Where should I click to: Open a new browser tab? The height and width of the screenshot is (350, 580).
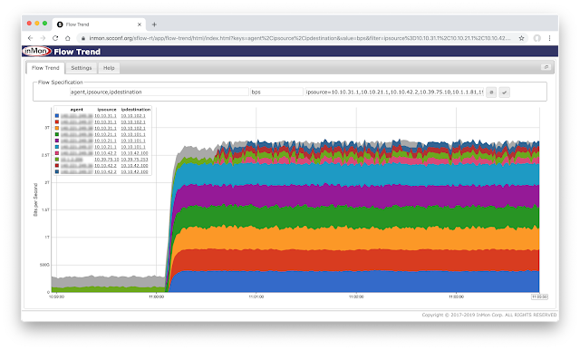(154, 24)
